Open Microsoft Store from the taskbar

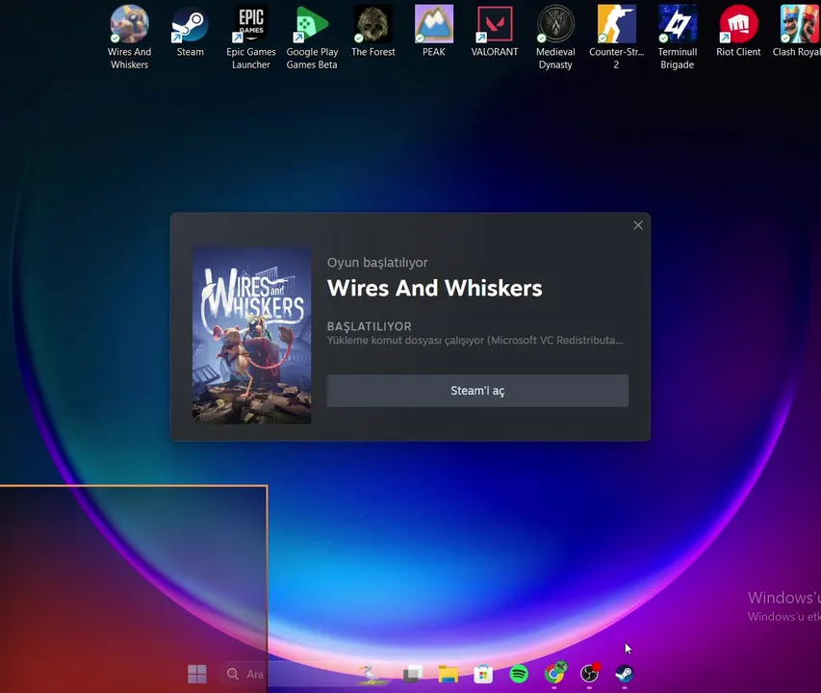coord(483,674)
